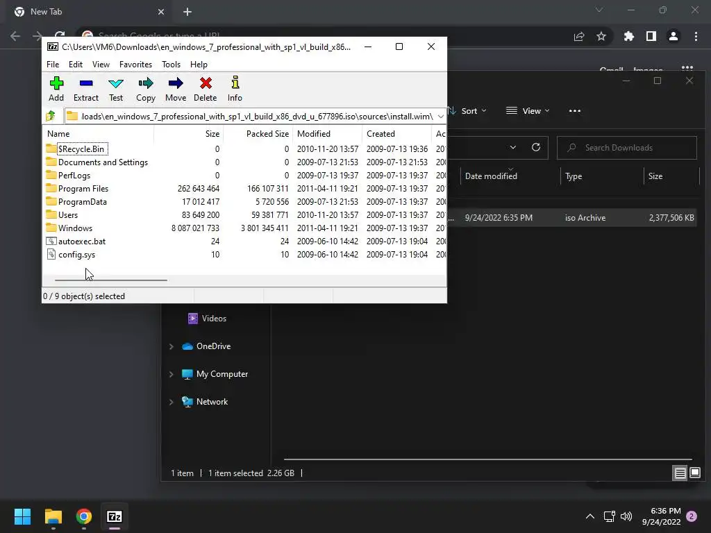Open Chrome extensions puzzle icon

628,36
